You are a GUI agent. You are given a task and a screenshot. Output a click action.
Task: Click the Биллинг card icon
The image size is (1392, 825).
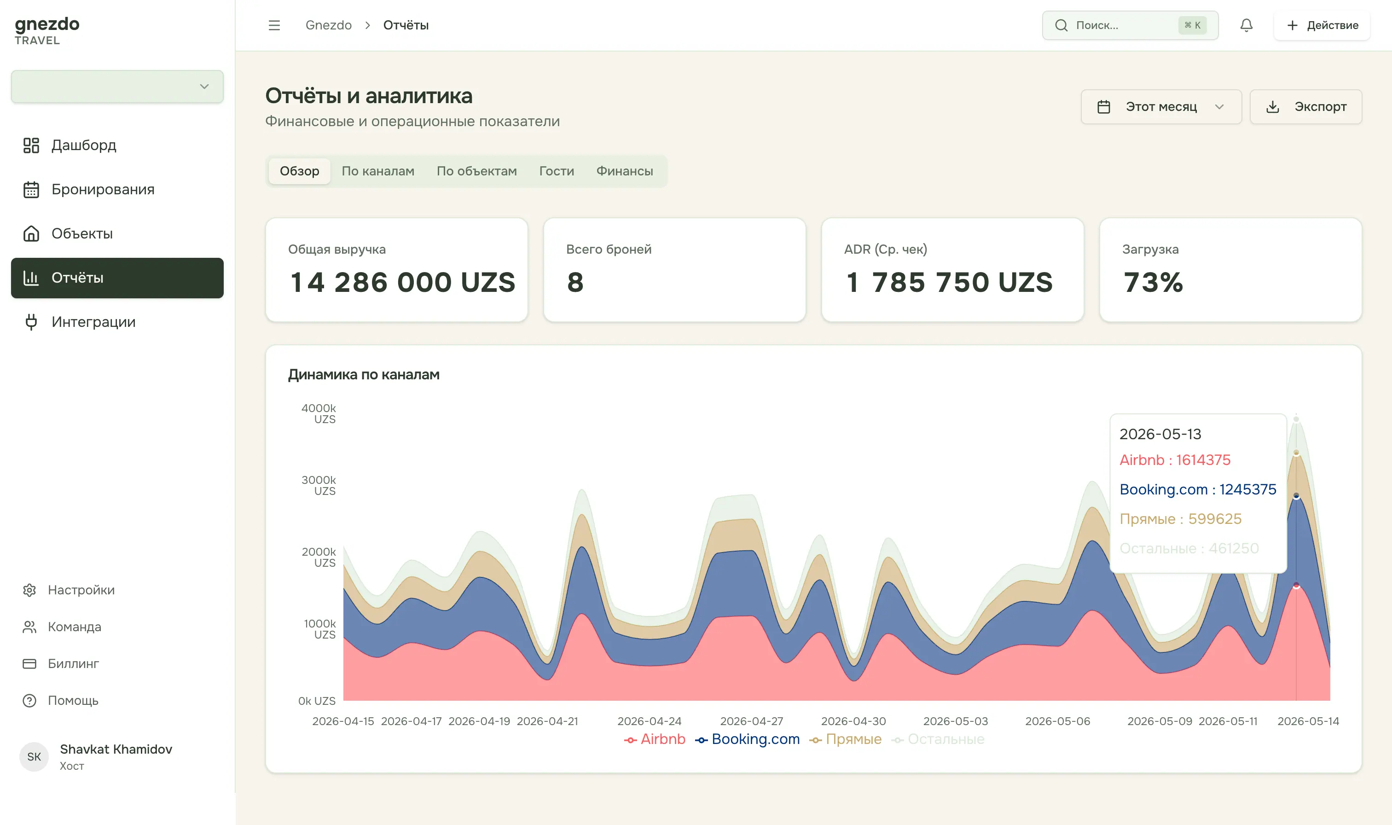29,663
